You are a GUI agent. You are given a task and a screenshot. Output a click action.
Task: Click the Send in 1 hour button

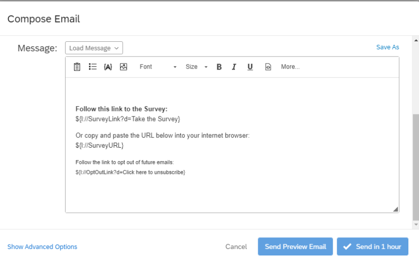pyautogui.click(x=372, y=247)
